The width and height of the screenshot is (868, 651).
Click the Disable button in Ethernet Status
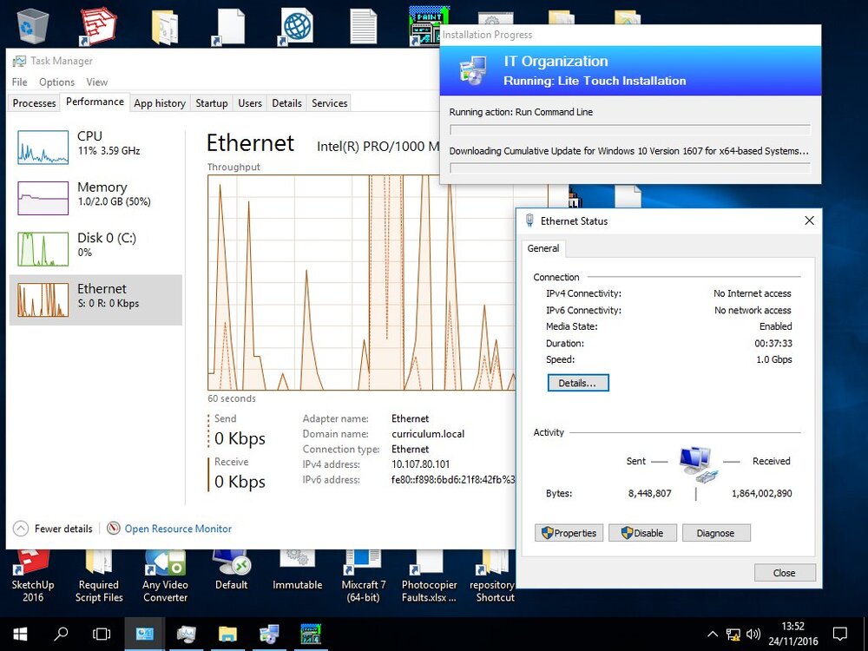click(x=642, y=533)
